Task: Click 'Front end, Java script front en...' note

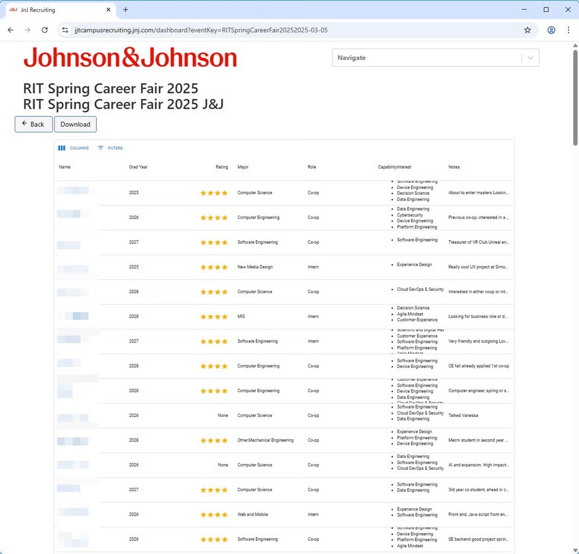Action: click(x=478, y=514)
